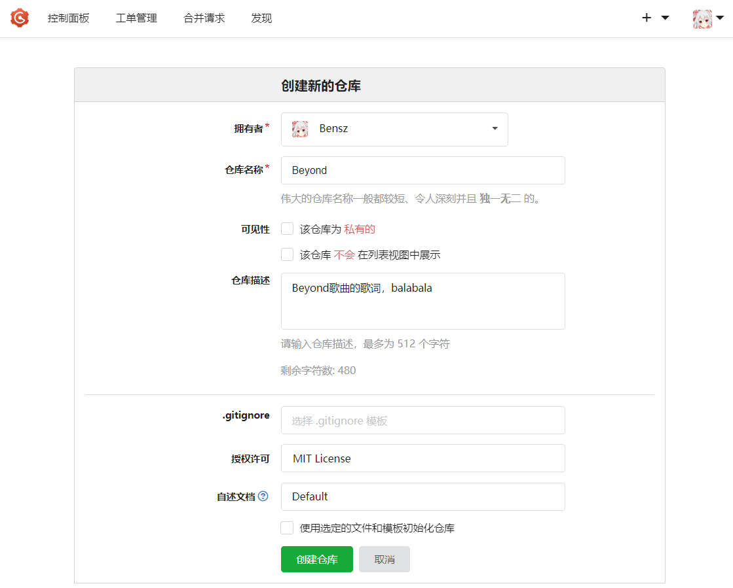This screenshot has height=588, width=733.
Task: Open the 拥有者 owner dropdown
Action: coord(394,129)
